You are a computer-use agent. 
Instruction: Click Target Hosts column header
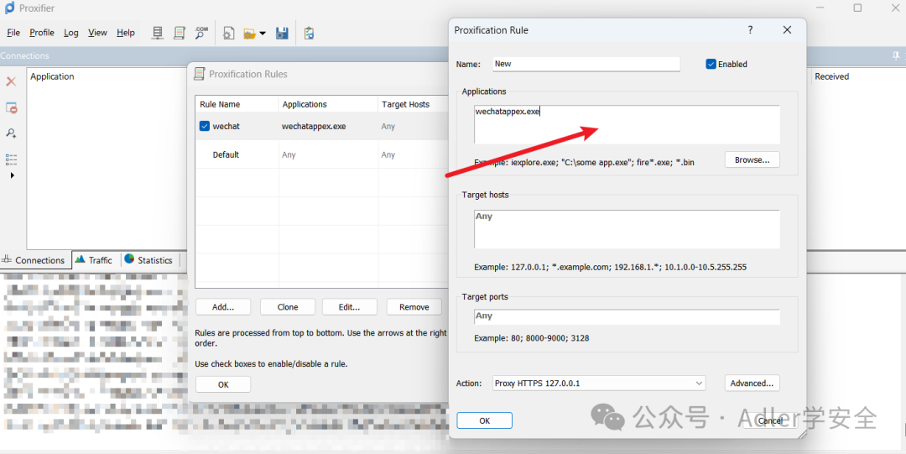coord(413,104)
